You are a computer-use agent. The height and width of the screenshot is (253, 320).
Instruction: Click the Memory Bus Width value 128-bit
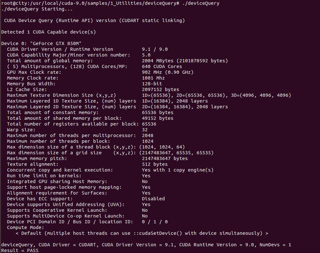[152, 84]
